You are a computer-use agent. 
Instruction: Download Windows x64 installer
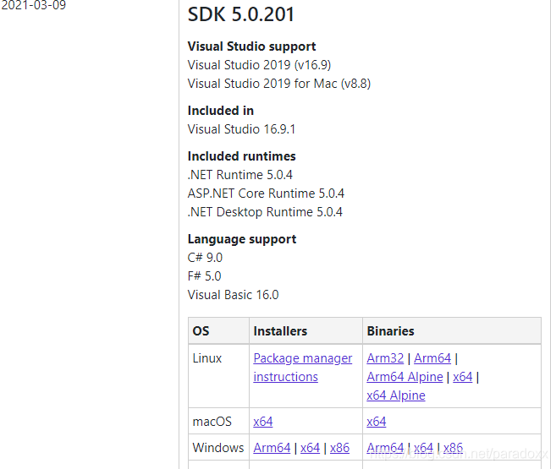310,448
